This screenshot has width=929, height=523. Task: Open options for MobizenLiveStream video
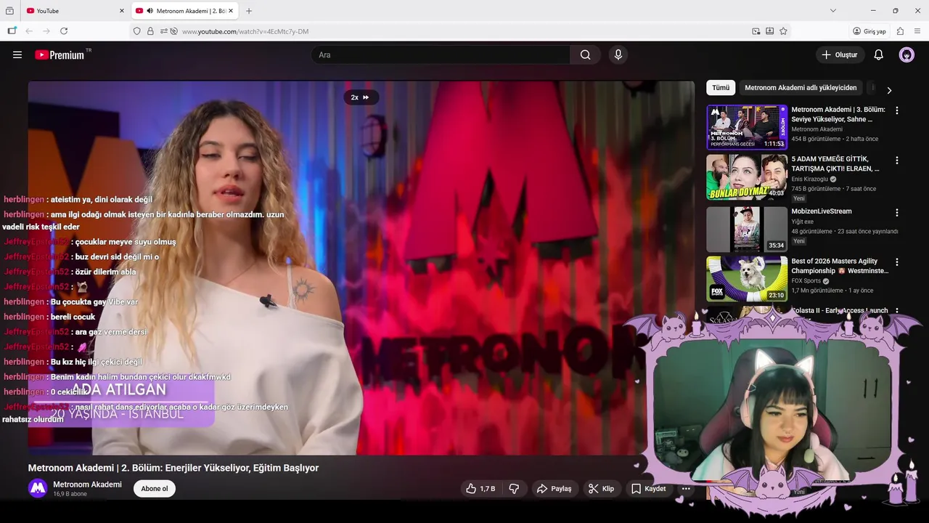point(897,213)
